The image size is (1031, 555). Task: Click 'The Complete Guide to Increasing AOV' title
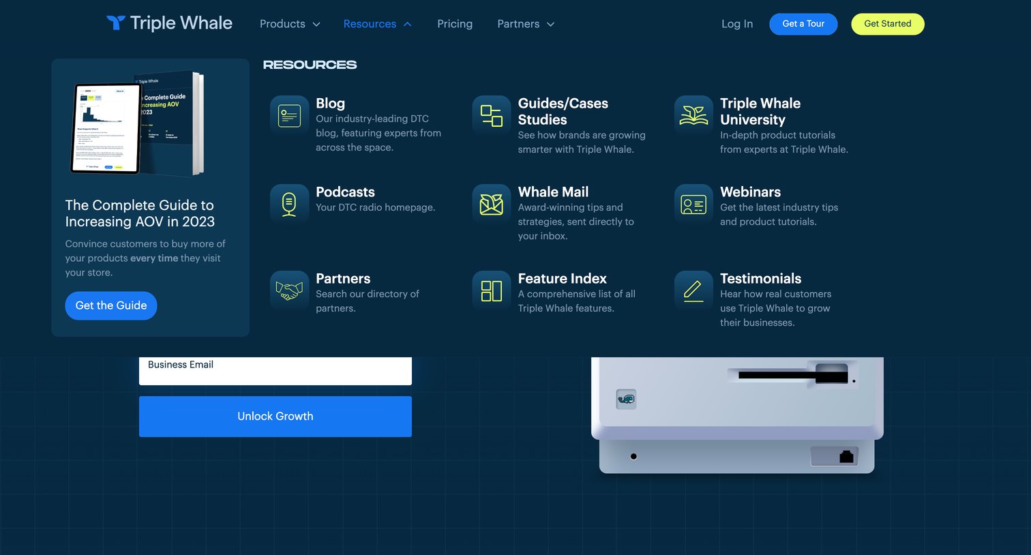pos(140,213)
